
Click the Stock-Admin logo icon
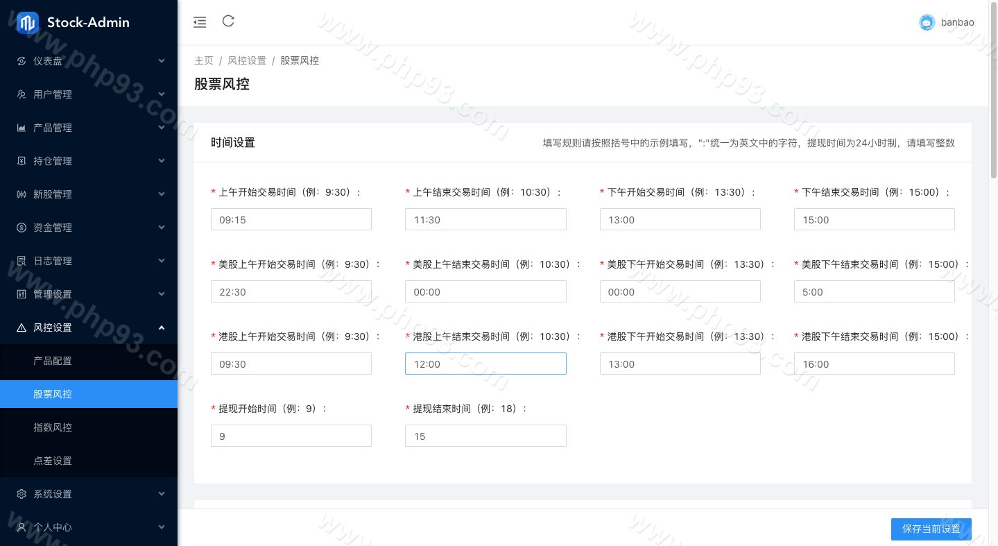[28, 23]
